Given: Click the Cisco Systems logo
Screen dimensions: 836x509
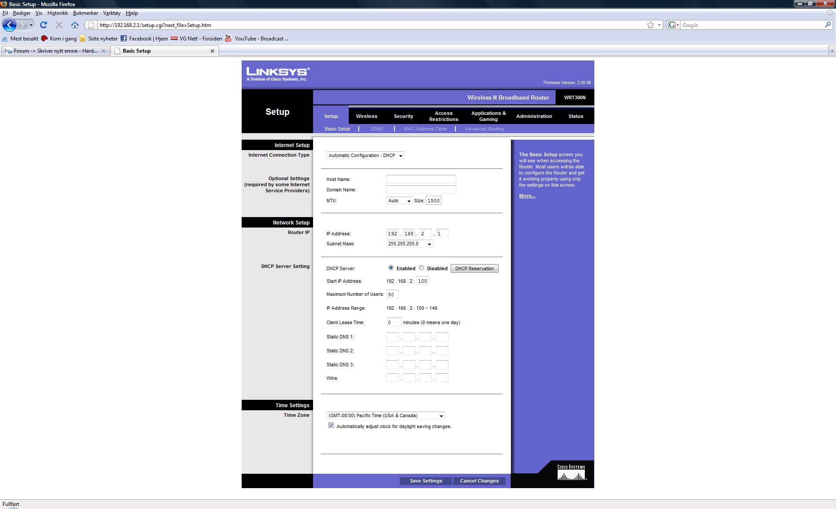Looking at the screenshot, I should (x=572, y=472).
